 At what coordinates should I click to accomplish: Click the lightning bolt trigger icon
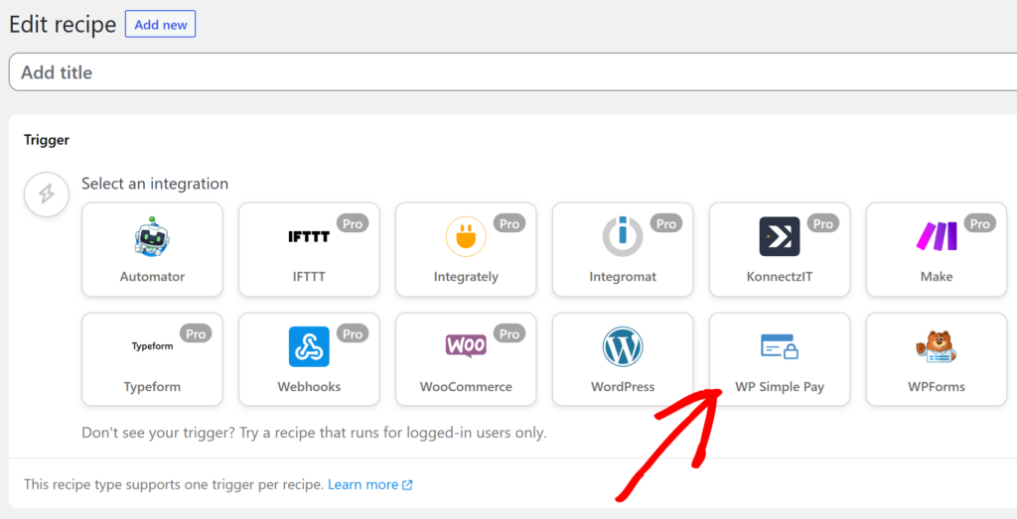(46, 194)
